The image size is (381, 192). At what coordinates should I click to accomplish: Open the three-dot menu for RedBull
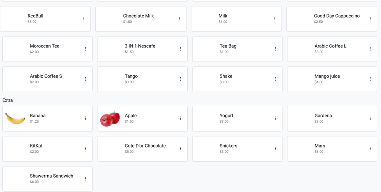coord(84,19)
